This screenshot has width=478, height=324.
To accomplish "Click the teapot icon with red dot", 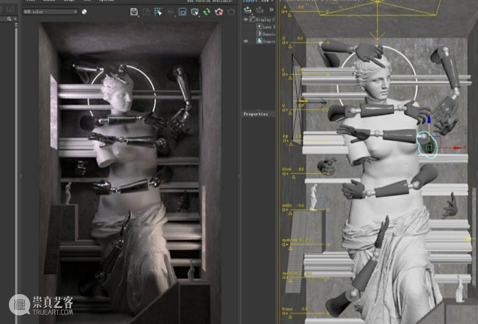I will click(x=219, y=12).
